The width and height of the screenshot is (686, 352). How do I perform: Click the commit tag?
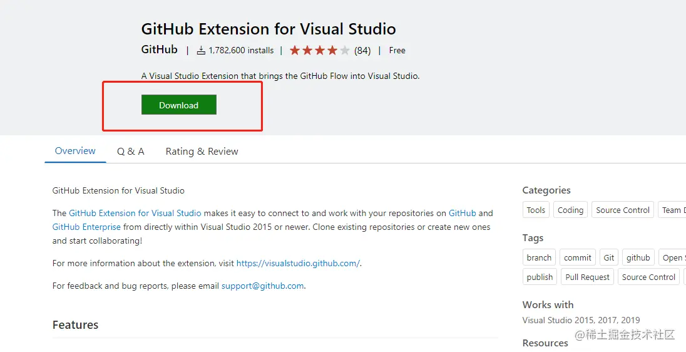577,257
